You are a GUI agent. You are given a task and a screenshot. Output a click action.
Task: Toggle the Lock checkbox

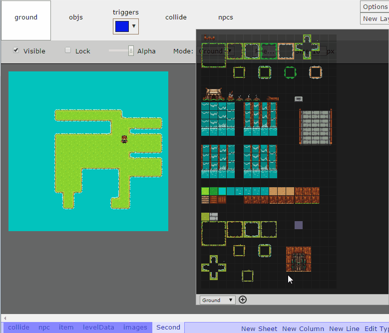coord(68,50)
